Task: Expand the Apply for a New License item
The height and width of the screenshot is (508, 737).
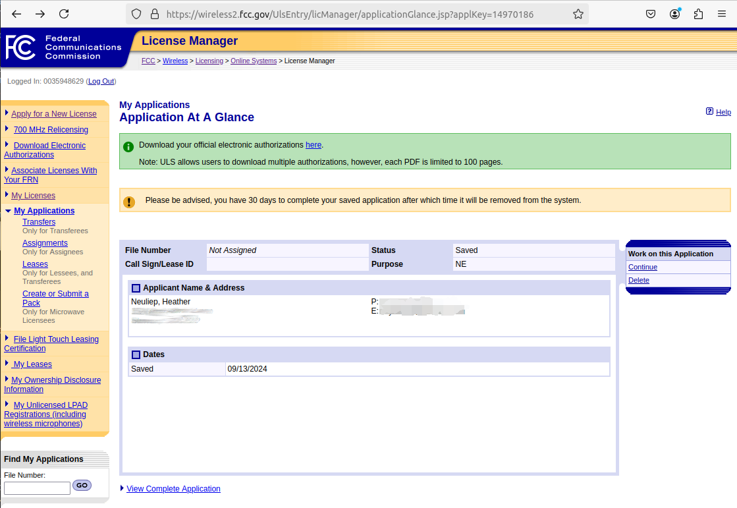Action: click(7, 113)
